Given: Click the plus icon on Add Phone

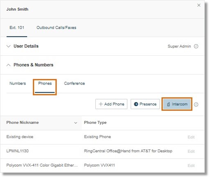Looking at the screenshot, I should 101,104.
